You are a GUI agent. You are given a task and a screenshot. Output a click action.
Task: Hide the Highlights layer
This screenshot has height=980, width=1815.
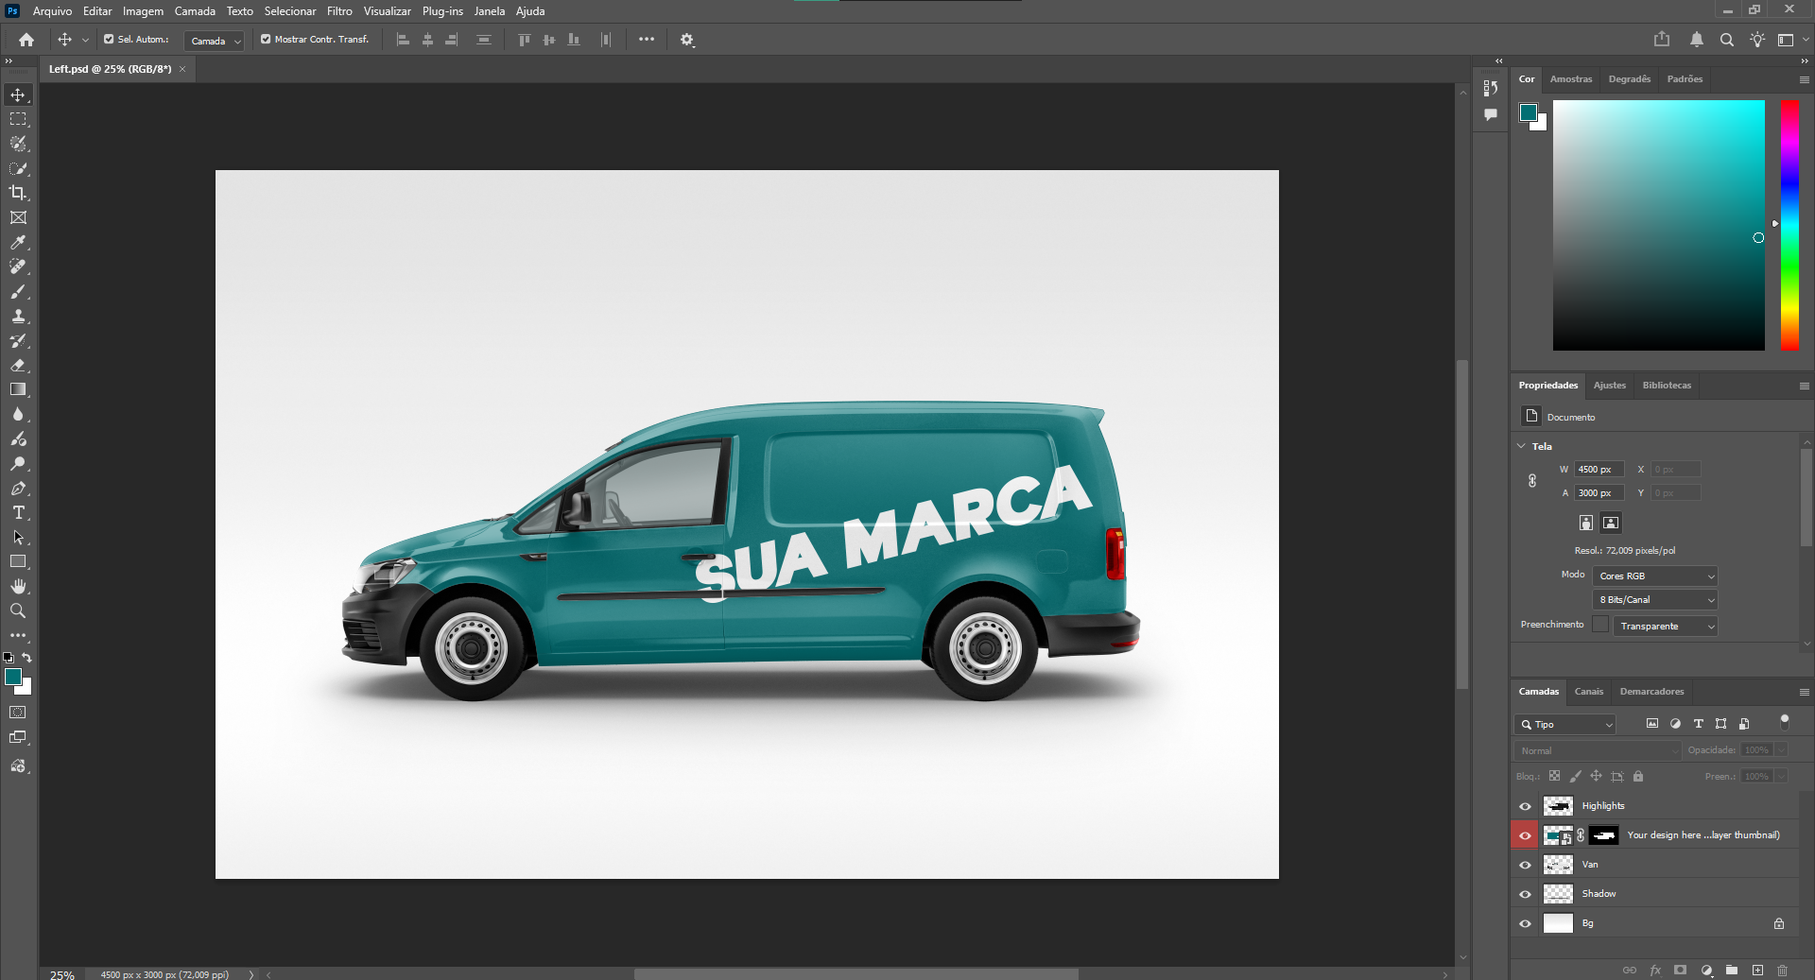pos(1525,806)
